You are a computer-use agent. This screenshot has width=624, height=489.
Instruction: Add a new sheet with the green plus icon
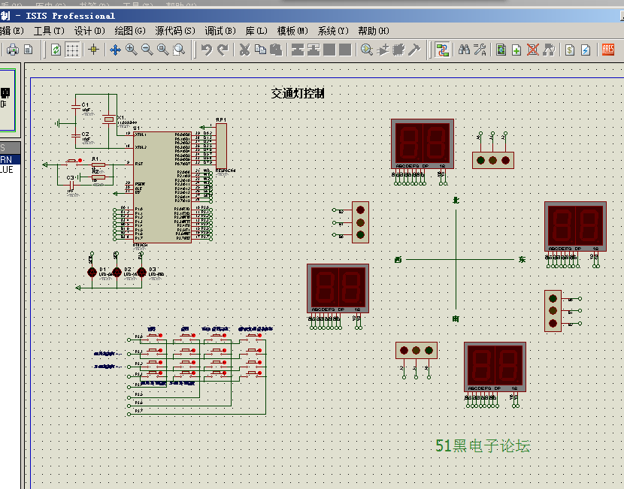(x=516, y=50)
